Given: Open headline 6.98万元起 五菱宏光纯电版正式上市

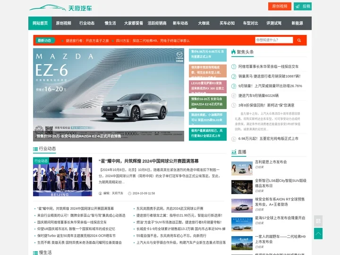Looking at the screenshot, I should [x=268, y=139].
